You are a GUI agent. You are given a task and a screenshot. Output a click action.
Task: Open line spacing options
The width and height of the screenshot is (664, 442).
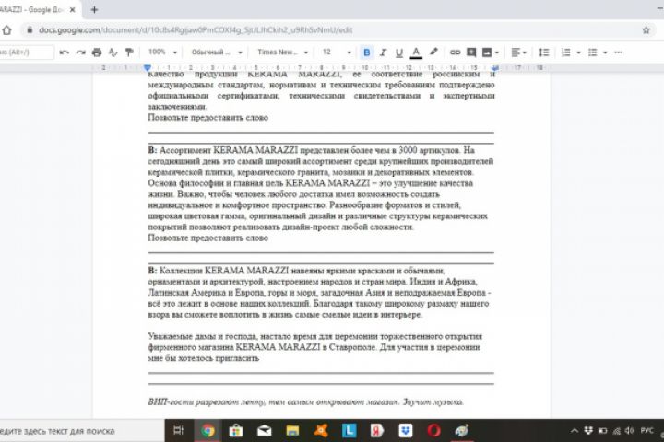click(544, 52)
